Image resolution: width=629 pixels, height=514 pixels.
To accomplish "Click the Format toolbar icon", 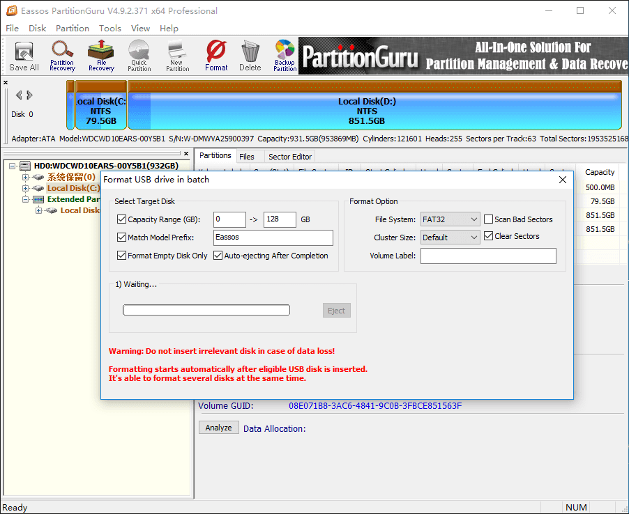I will (x=216, y=56).
